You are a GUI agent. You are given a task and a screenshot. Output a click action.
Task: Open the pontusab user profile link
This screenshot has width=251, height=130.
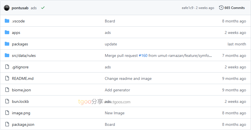point(20,8)
